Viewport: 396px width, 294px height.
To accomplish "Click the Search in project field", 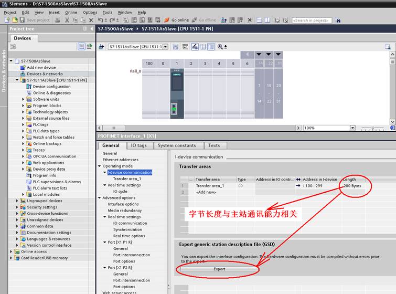I will pos(312,20).
